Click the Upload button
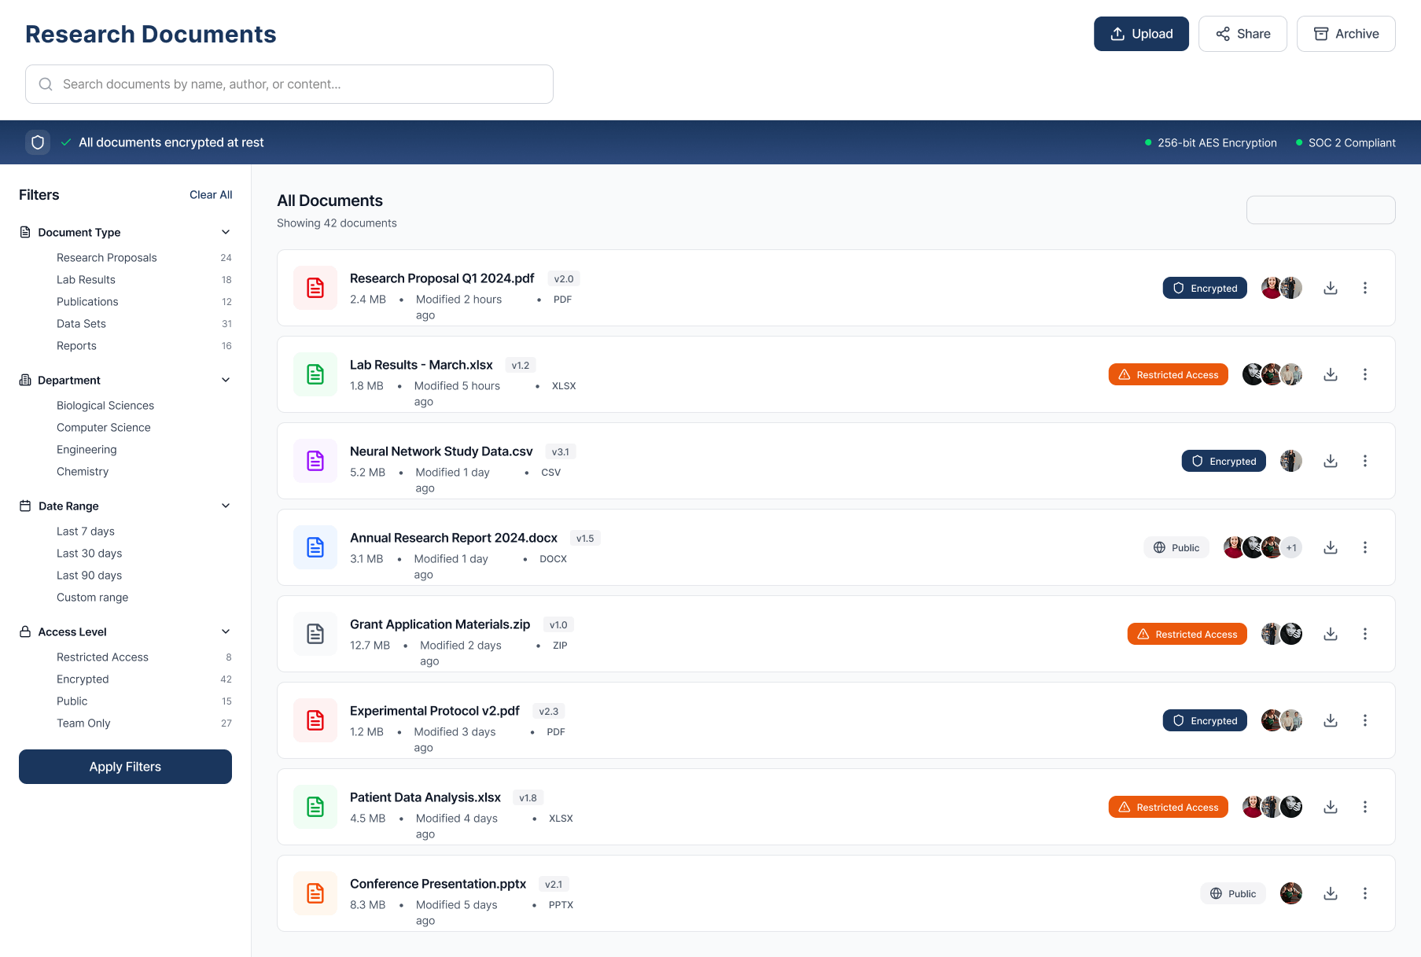Screen dimensions: 1421x957 click(x=1140, y=34)
